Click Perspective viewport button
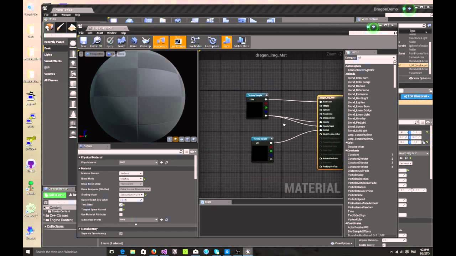This screenshot has width=456, height=256. click(94, 54)
